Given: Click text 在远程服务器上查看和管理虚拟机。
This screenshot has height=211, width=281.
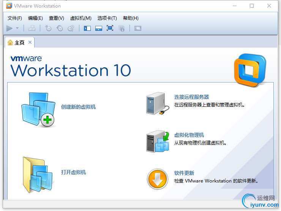Looking at the screenshot, I should [x=210, y=105].
